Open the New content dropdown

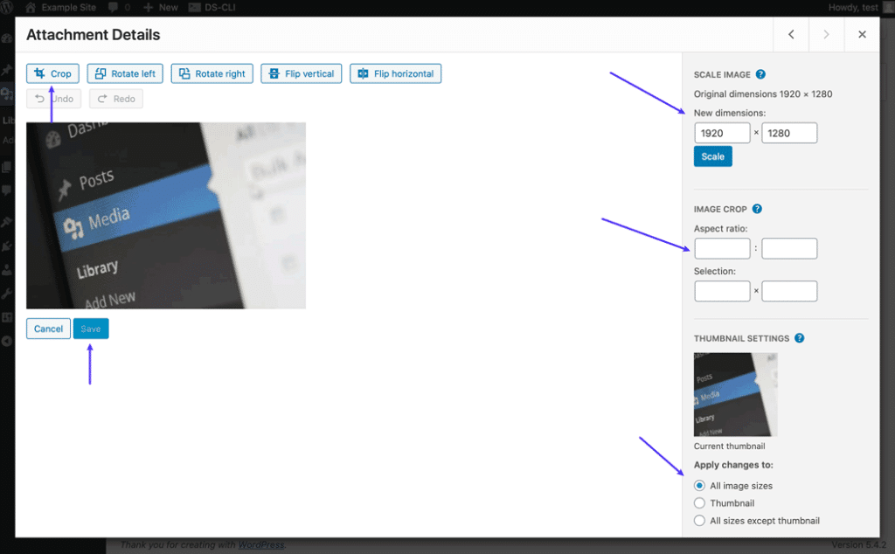pyautogui.click(x=160, y=7)
